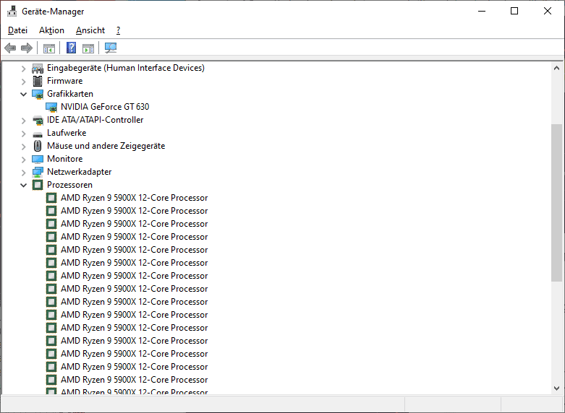Open the Ansicht menu
This screenshot has width=565, height=413.
90,30
